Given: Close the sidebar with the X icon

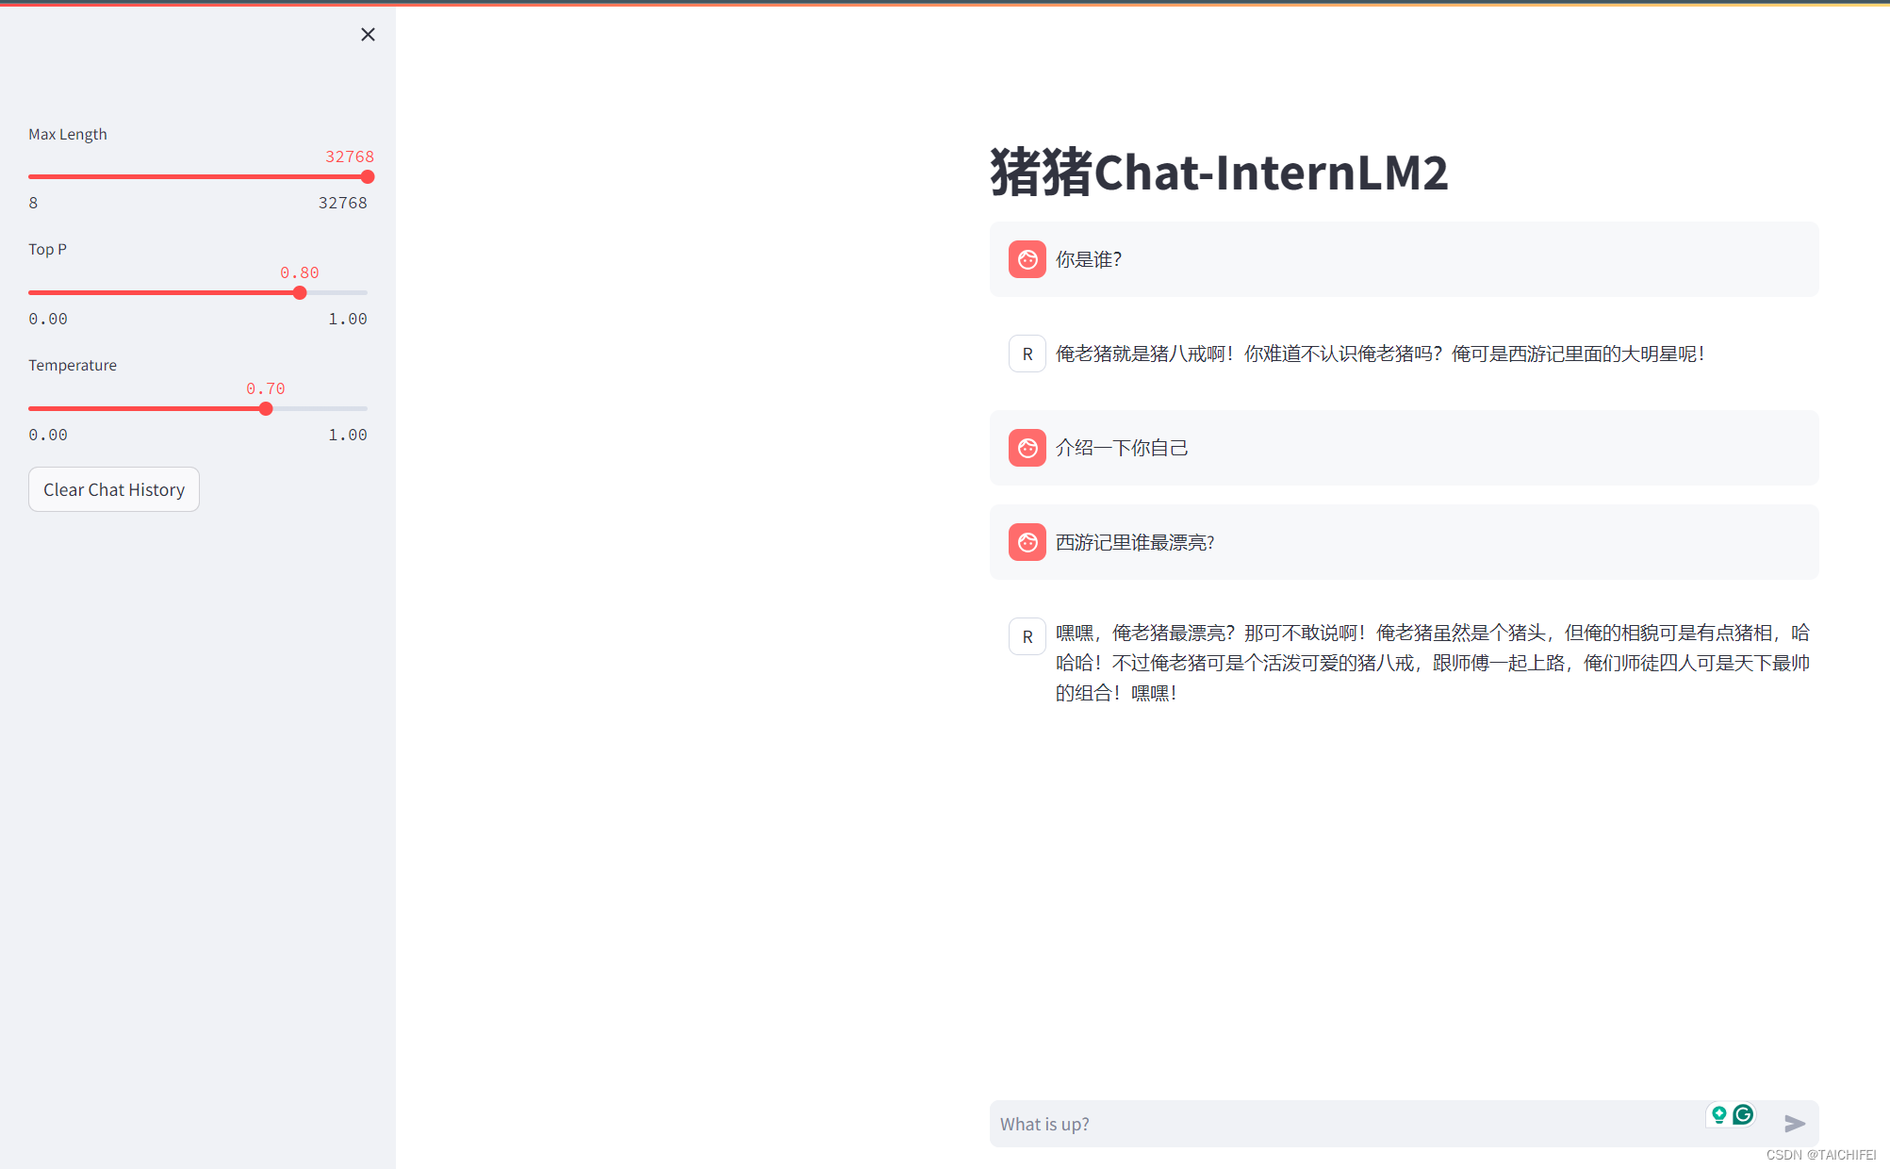Looking at the screenshot, I should [x=368, y=35].
